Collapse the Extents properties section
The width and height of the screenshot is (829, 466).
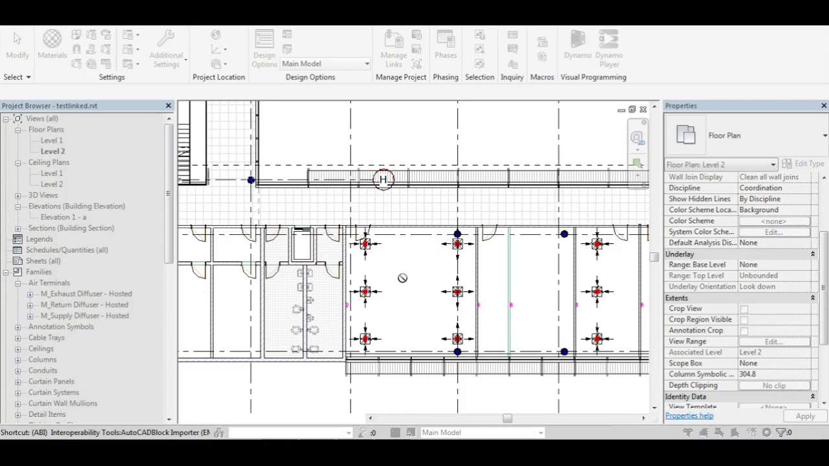click(x=813, y=298)
